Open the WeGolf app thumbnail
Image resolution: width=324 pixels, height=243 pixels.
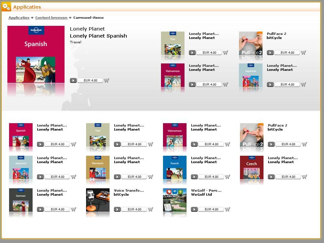pos(175,200)
